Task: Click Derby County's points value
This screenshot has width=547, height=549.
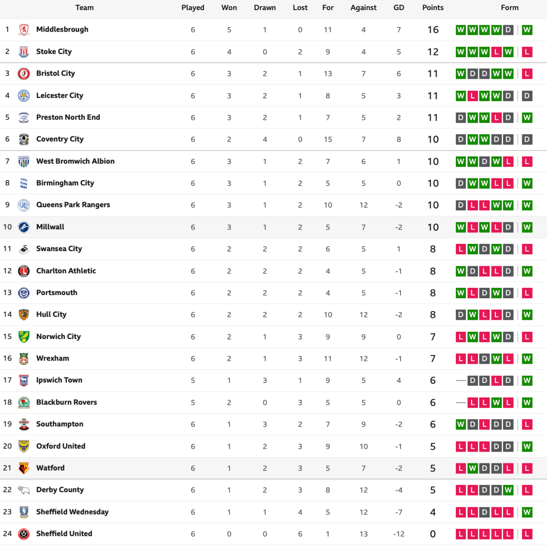Action: [x=433, y=490]
